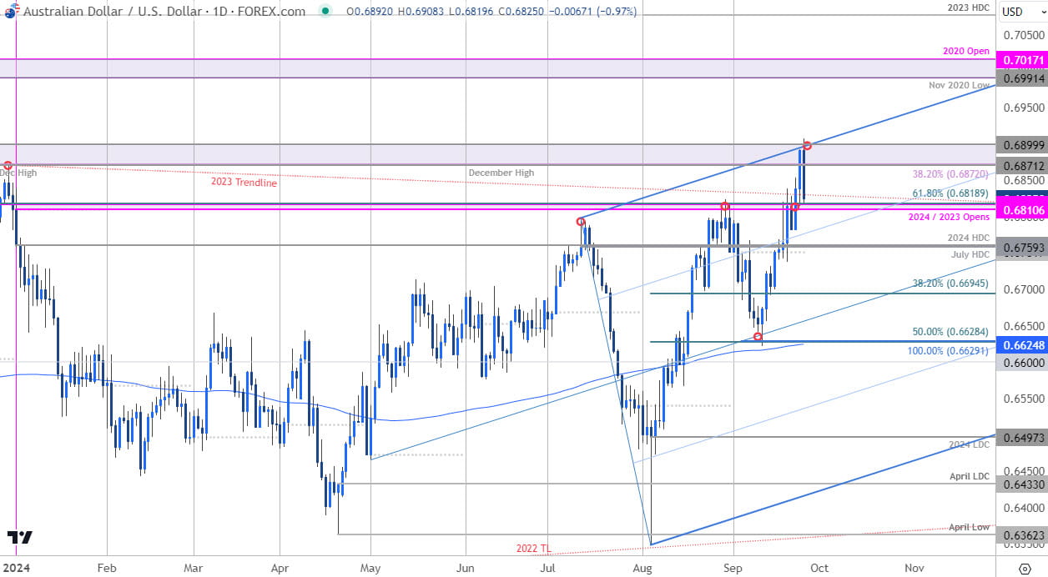The height and width of the screenshot is (577, 1048).
Task: Select the 2023 Trendline drawing on the chart
Action: point(244,183)
